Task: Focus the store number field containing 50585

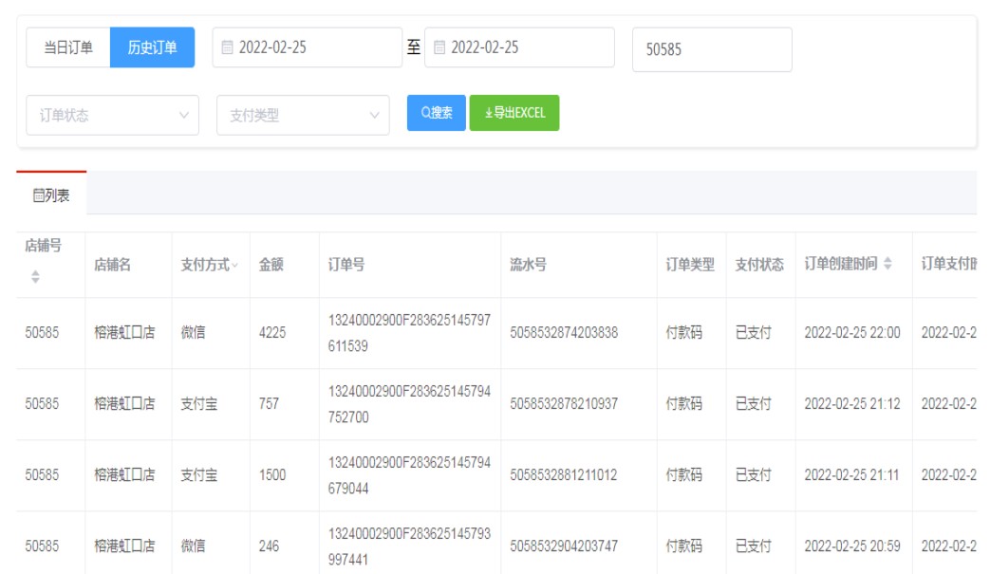Action: pyautogui.click(x=712, y=49)
